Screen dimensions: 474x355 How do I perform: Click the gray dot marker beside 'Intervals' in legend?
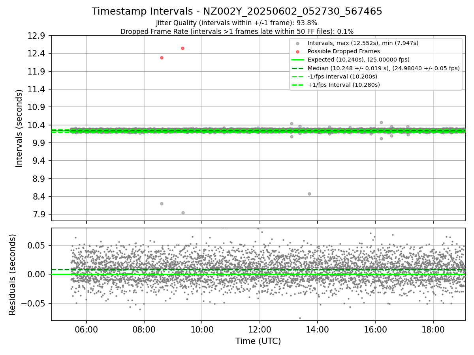[298, 43]
